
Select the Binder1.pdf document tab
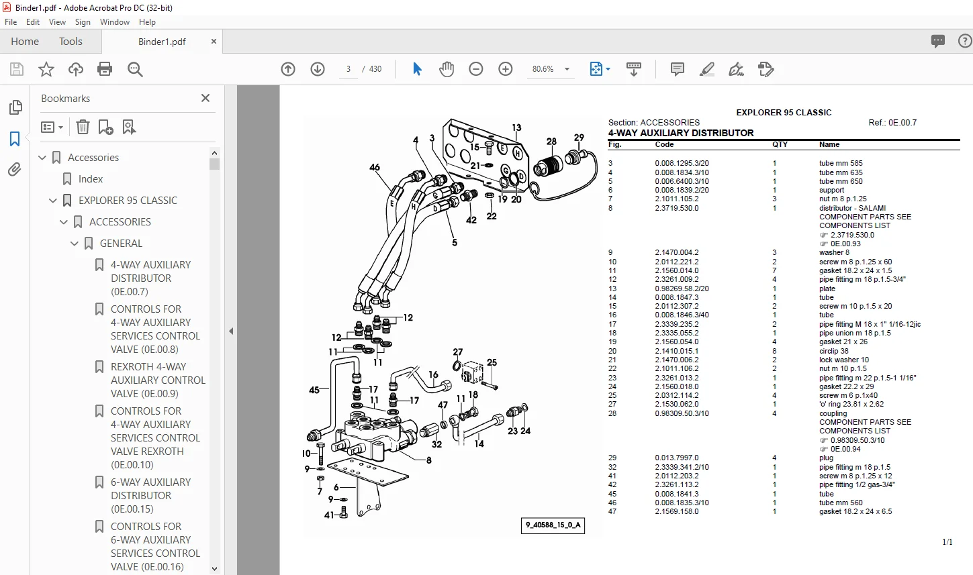coord(162,42)
